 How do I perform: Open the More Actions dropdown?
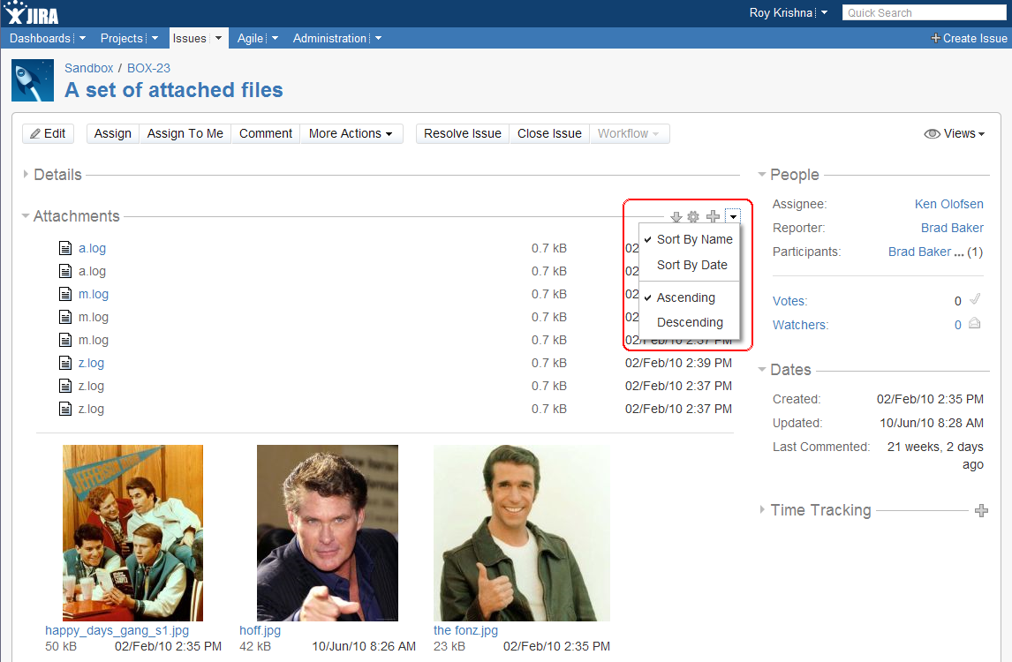pyautogui.click(x=351, y=133)
